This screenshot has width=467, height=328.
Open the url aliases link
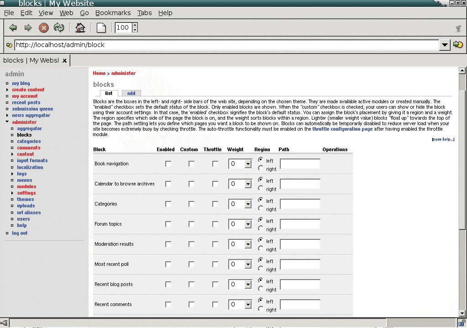29,213
